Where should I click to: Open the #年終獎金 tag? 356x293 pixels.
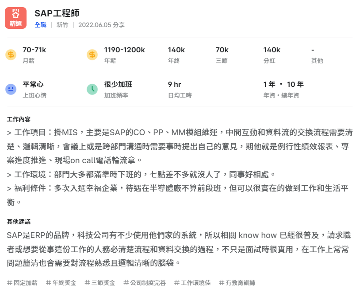(x=61, y=283)
